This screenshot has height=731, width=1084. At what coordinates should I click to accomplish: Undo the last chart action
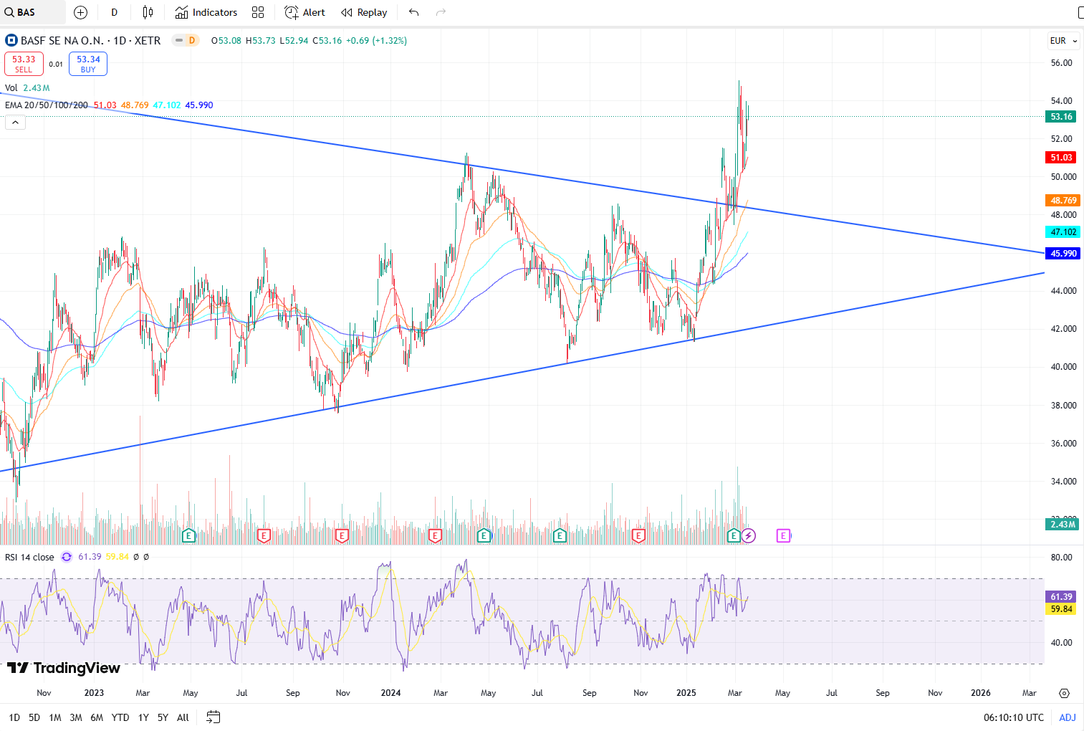[x=413, y=12]
